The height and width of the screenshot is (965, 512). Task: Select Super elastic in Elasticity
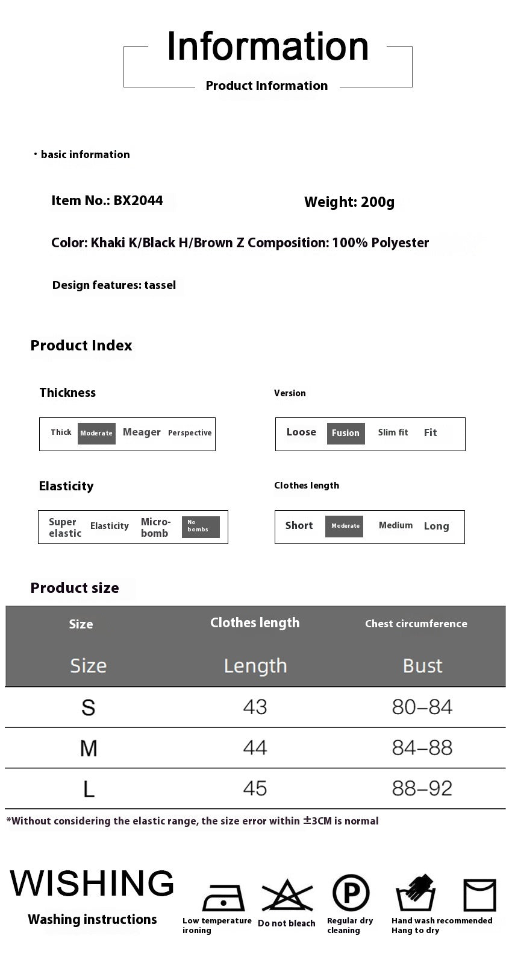tap(65, 527)
